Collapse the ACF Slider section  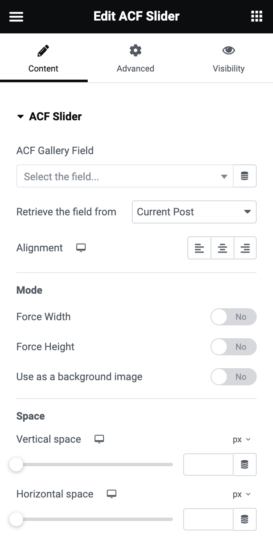[21, 116]
